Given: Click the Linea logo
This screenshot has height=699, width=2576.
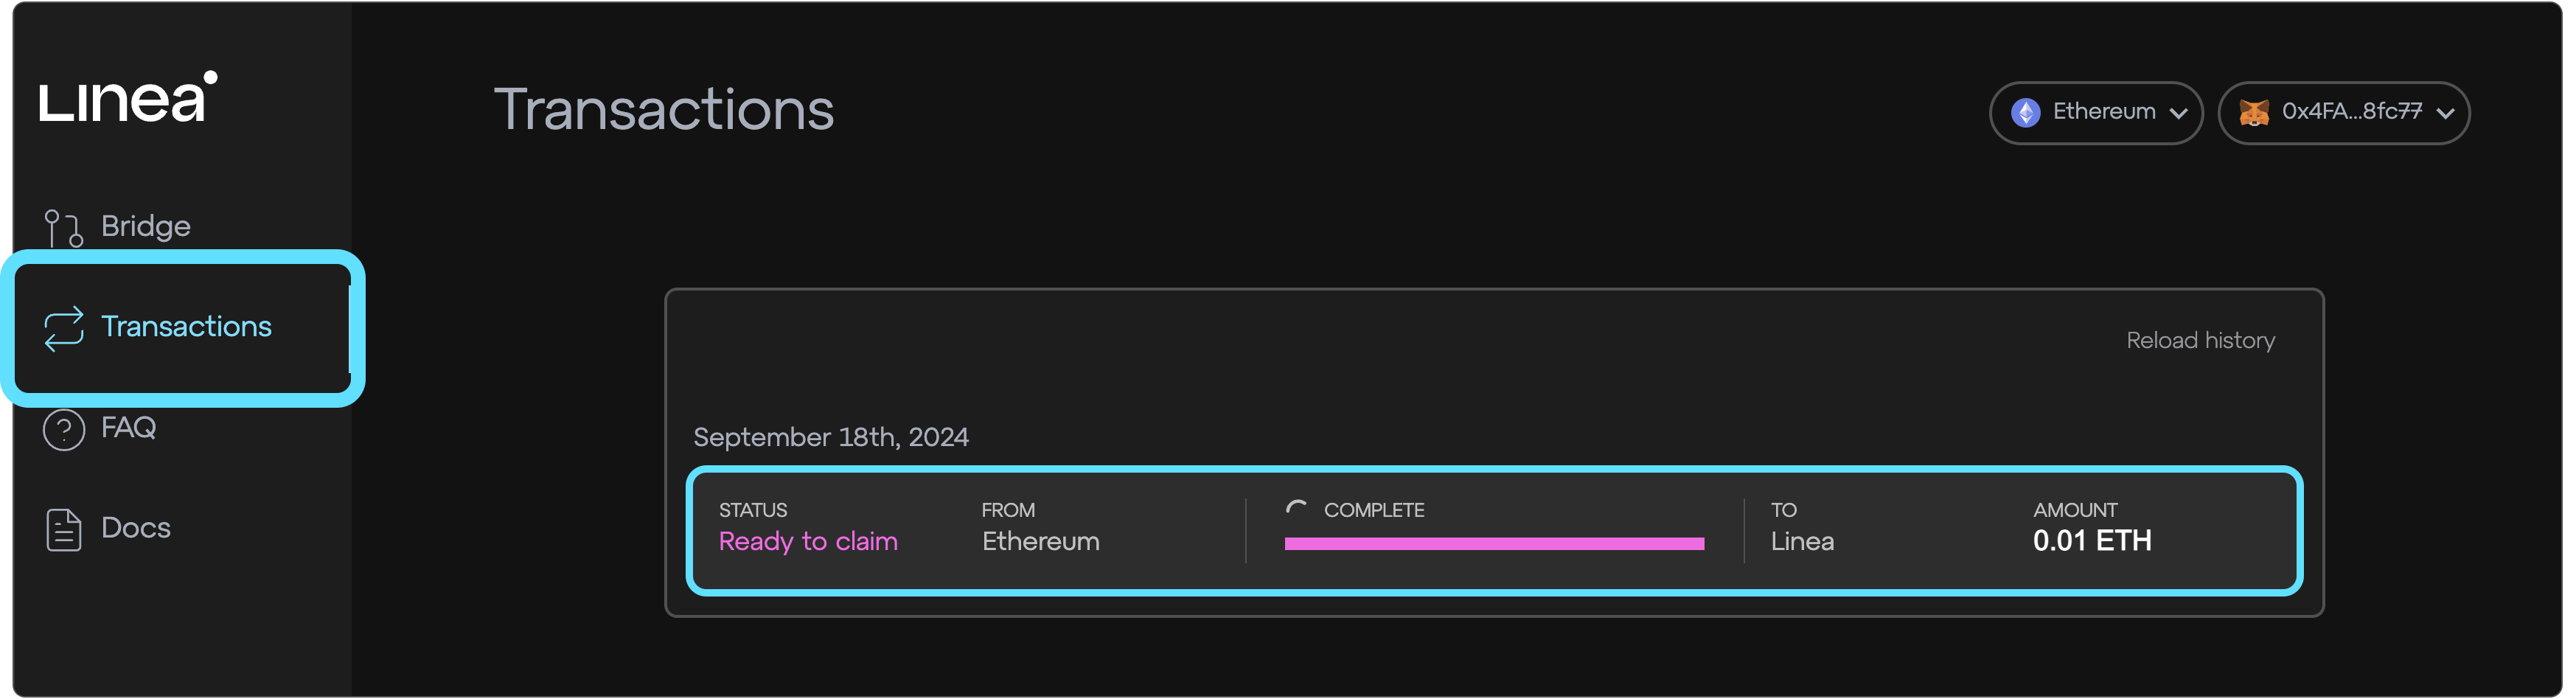Looking at the screenshot, I should (x=128, y=97).
